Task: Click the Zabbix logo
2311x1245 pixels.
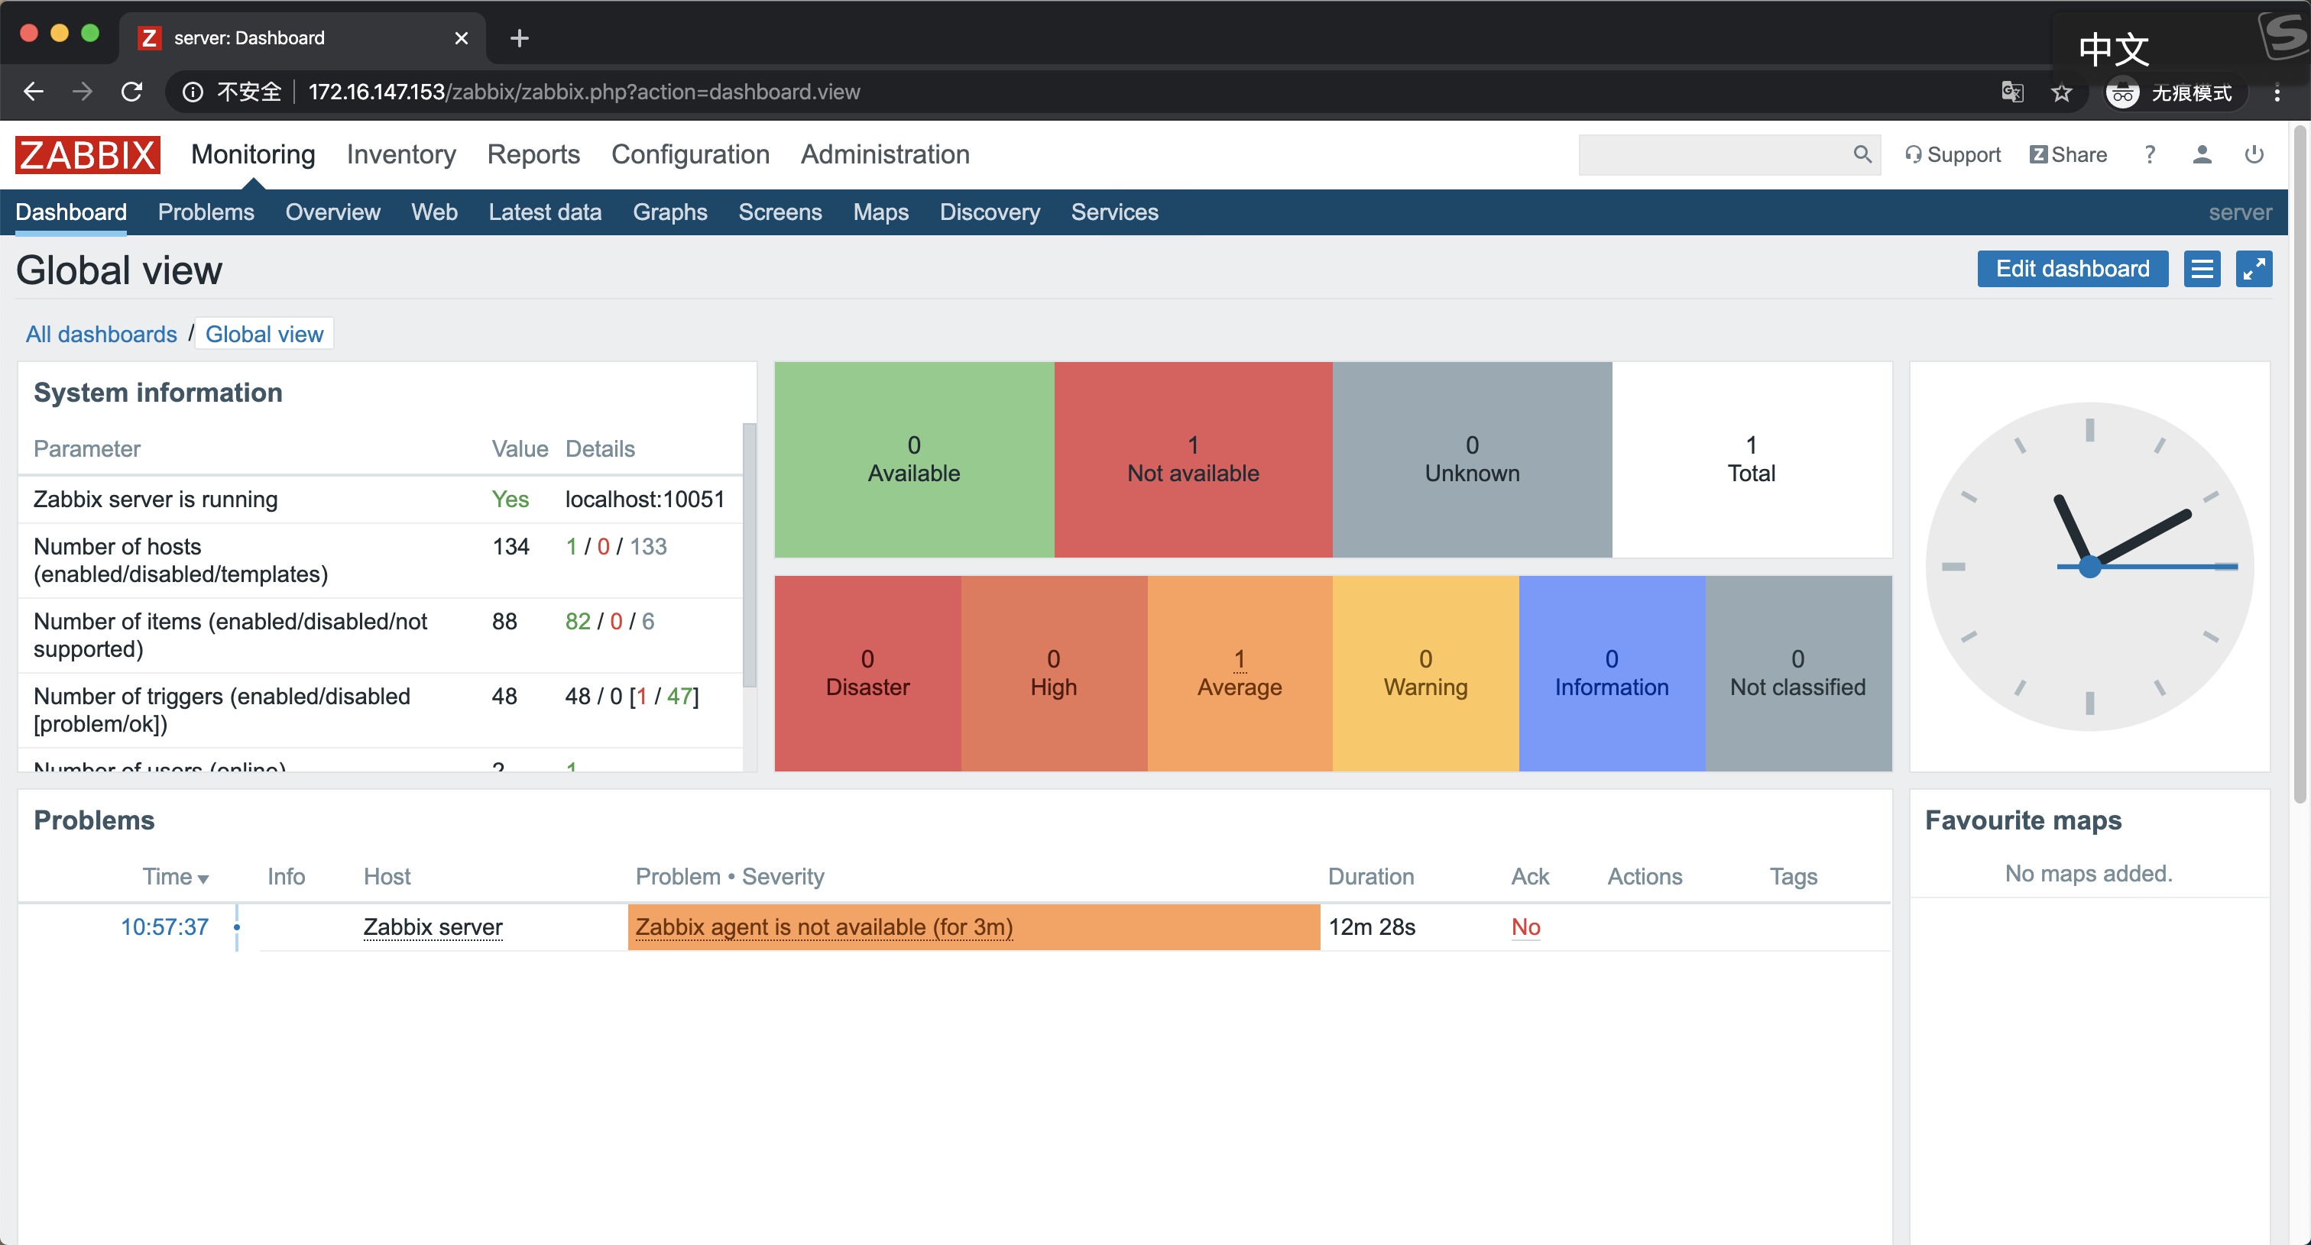Action: (x=87, y=154)
